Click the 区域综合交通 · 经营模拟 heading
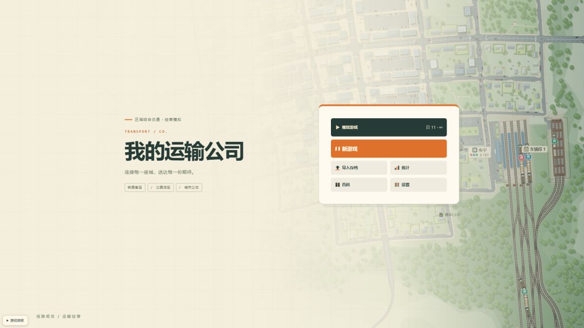The height and width of the screenshot is (328, 584). coord(158,120)
